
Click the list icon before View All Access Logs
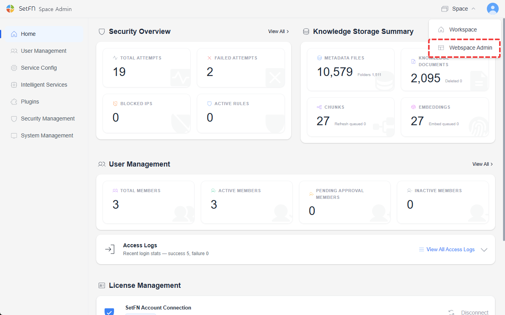(x=421, y=250)
